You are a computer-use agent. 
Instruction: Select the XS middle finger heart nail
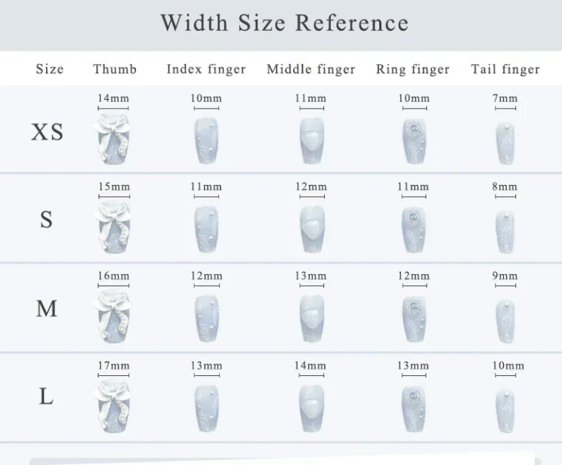(x=310, y=140)
